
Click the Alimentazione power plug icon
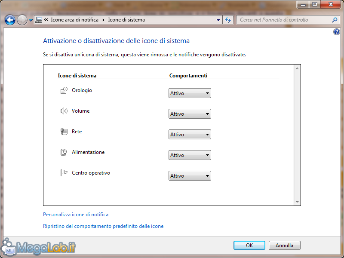tap(64, 152)
